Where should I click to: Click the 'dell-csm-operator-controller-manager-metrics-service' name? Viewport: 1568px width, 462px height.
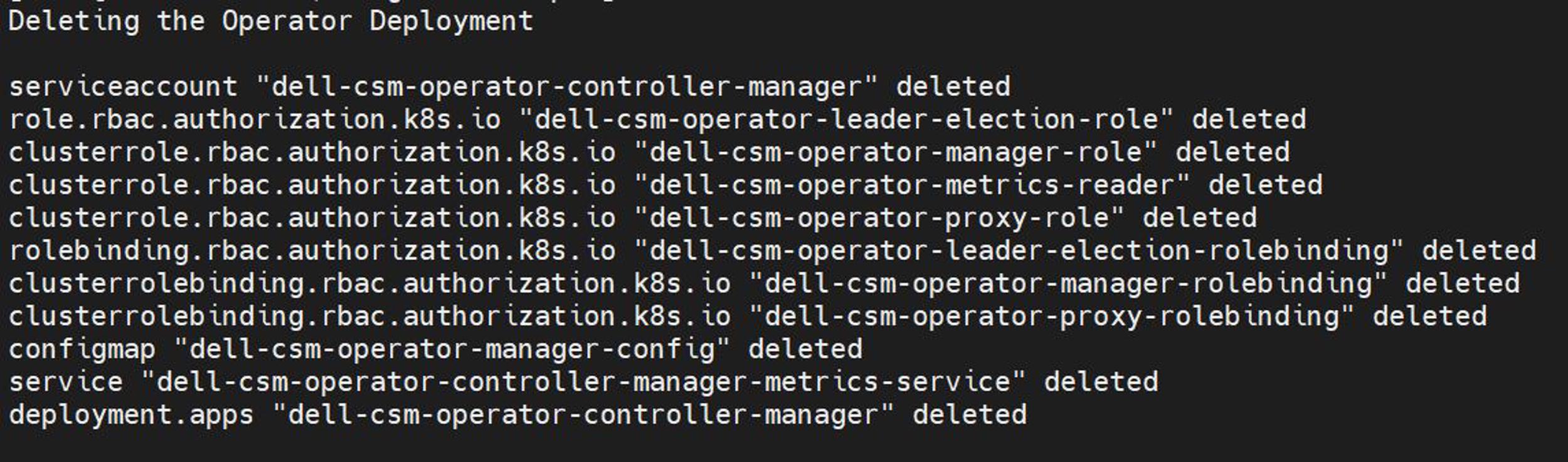click(x=584, y=382)
